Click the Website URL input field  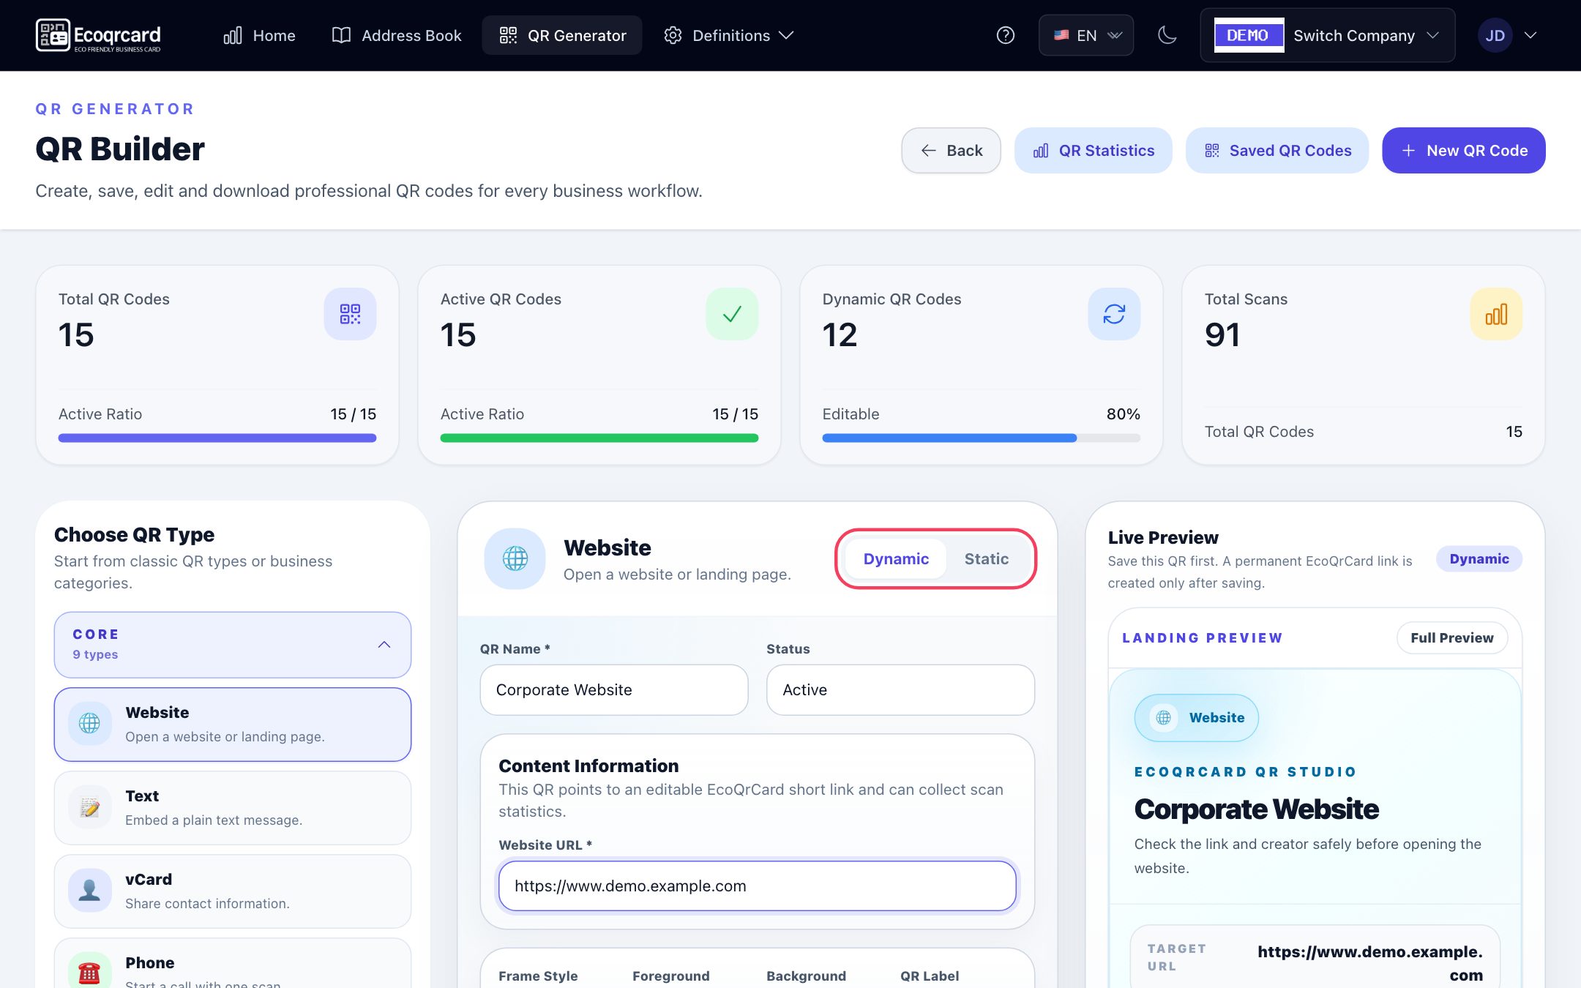coord(757,886)
